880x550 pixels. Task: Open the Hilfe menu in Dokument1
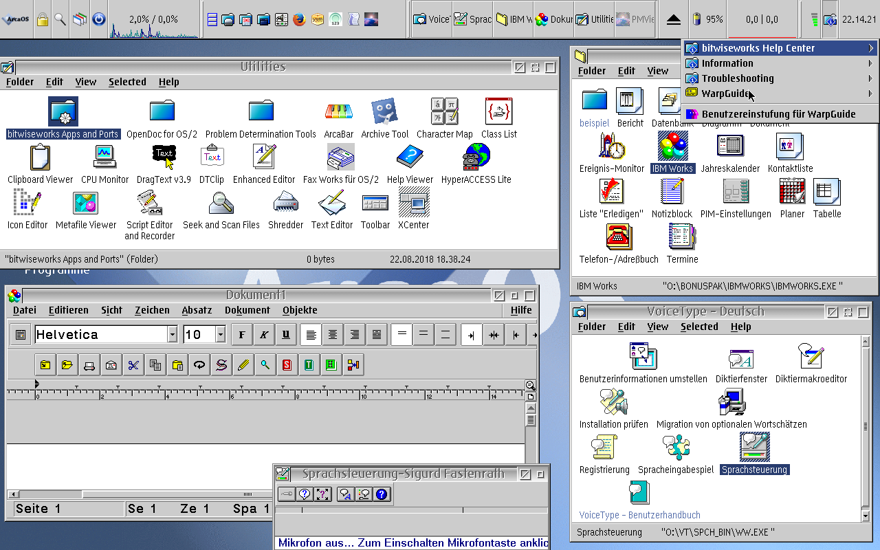[x=521, y=310]
